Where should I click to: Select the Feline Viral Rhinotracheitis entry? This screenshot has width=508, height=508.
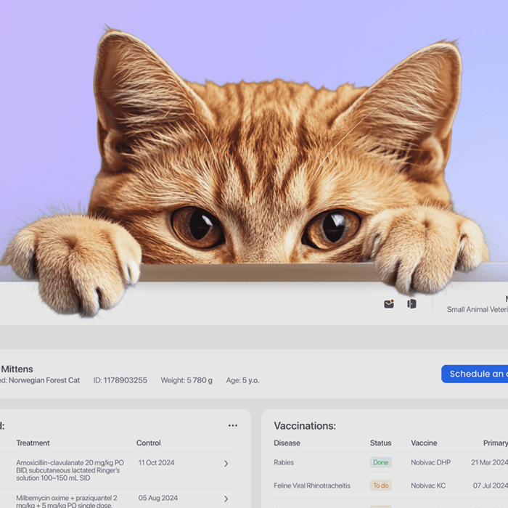[312, 486]
